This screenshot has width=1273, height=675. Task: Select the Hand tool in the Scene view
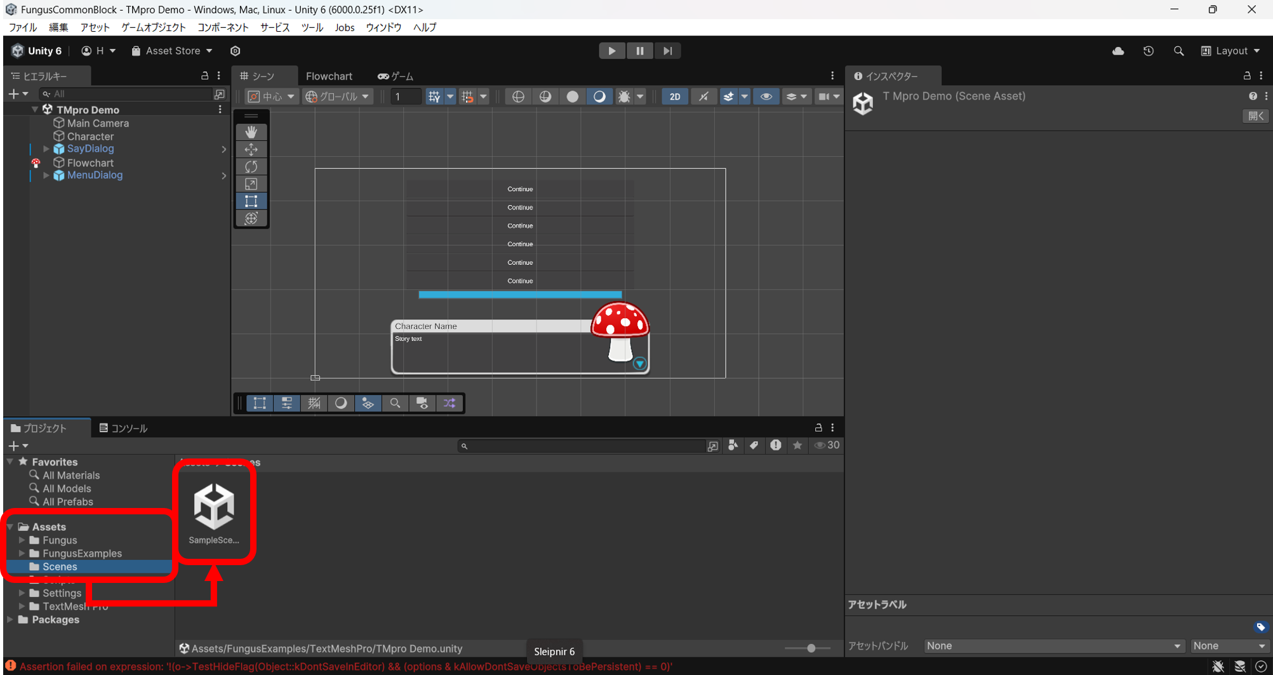pyautogui.click(x=251, y=132)
